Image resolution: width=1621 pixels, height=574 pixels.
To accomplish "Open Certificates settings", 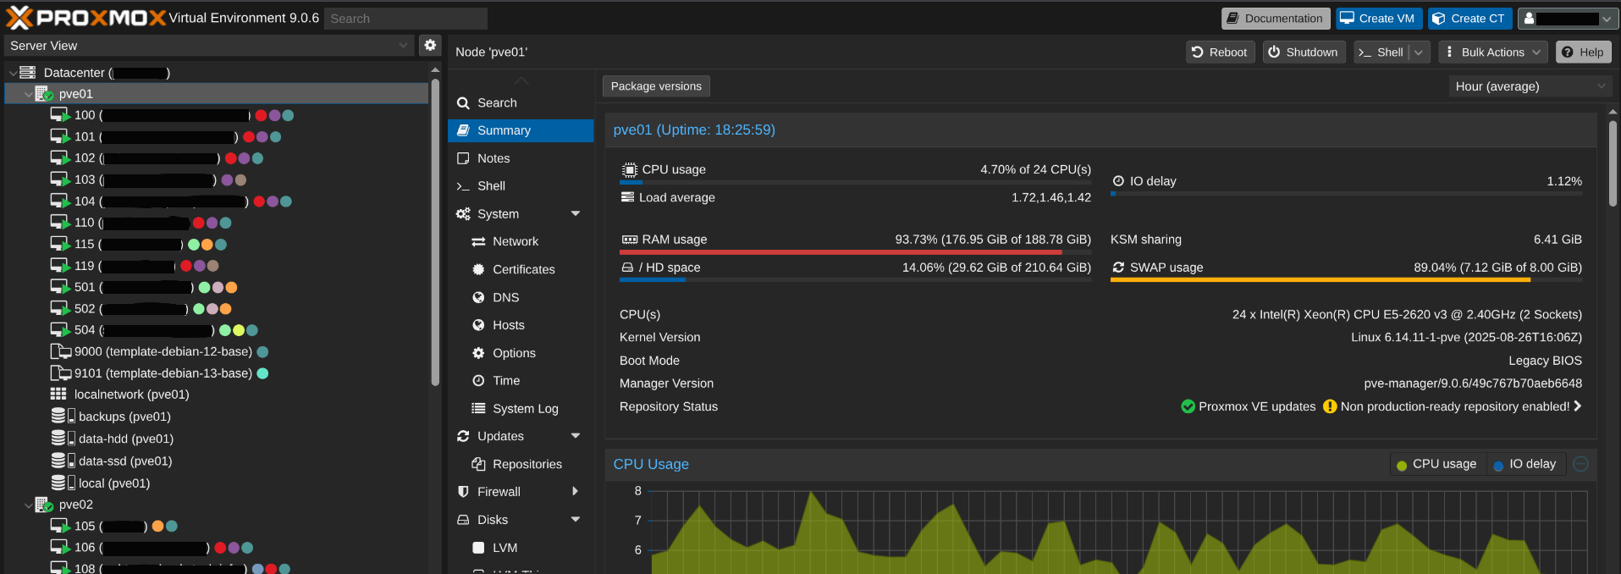I will pyautogui.click(x=521, y=269).
